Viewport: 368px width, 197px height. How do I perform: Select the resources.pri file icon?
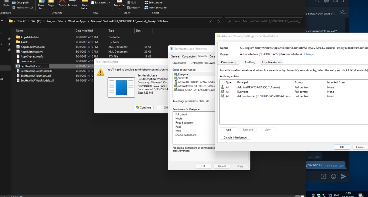(18, 61)
